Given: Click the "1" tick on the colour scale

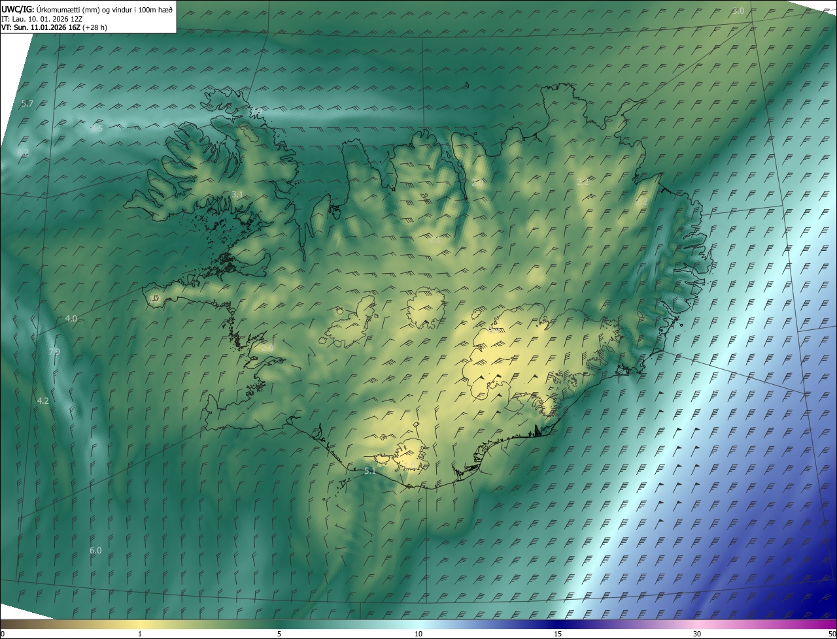Looking at the screenshot, I should click(x=140, y=634).
